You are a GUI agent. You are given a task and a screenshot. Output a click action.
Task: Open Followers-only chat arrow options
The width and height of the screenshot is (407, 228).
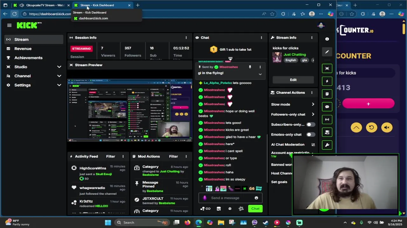coord(313,114)
